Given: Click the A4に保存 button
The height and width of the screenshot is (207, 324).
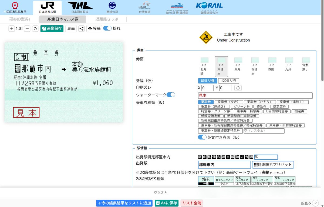Looking at the screenshot, I should pos(167,203).
